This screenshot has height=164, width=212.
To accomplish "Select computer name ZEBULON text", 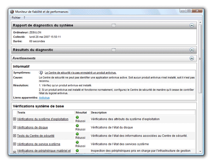I will click(35, 33).
